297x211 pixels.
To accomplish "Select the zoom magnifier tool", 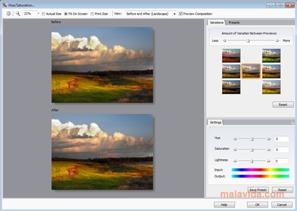I will point(18,14).
